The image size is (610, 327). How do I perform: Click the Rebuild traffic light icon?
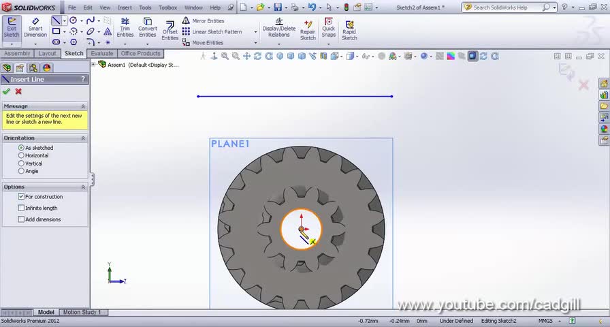point(347,7)
